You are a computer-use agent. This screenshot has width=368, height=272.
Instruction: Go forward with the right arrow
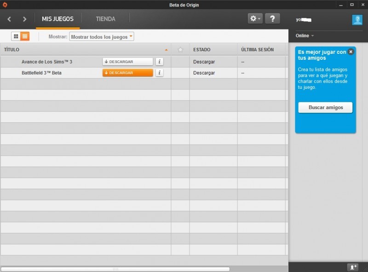click(24, 19)
